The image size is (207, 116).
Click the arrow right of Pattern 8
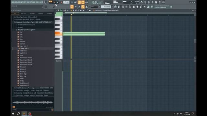click(x=112, y=7)
